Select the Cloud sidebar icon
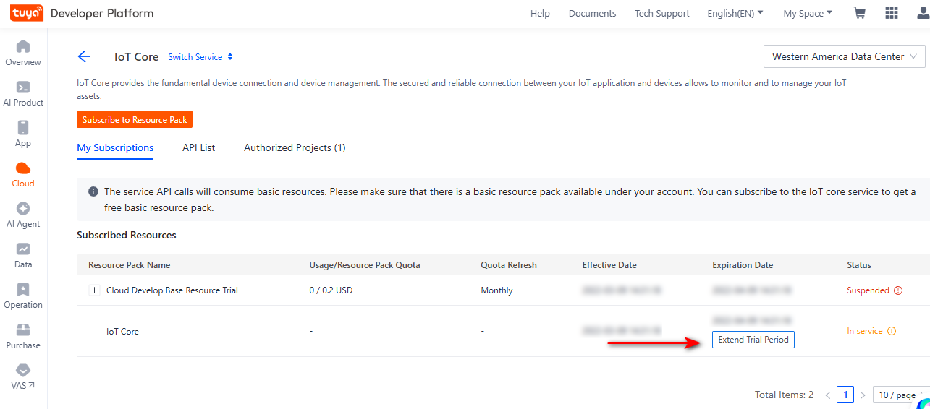 point(23,168)
